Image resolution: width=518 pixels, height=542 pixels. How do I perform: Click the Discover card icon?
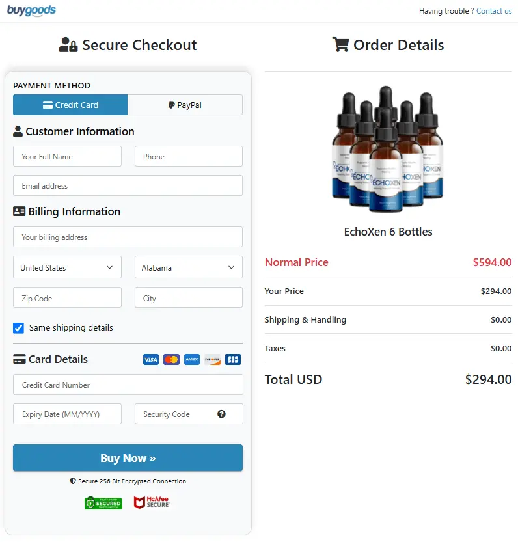click(x=212, y=359)
